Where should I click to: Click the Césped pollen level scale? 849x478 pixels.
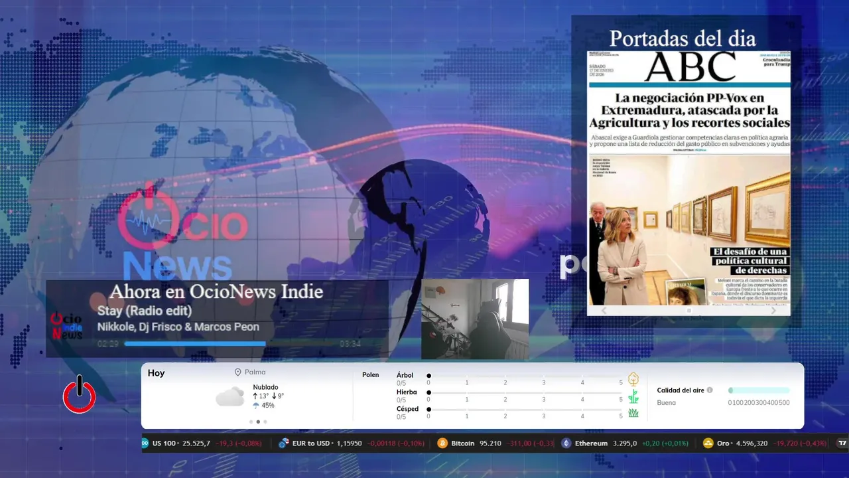click(x=525, y=413)
